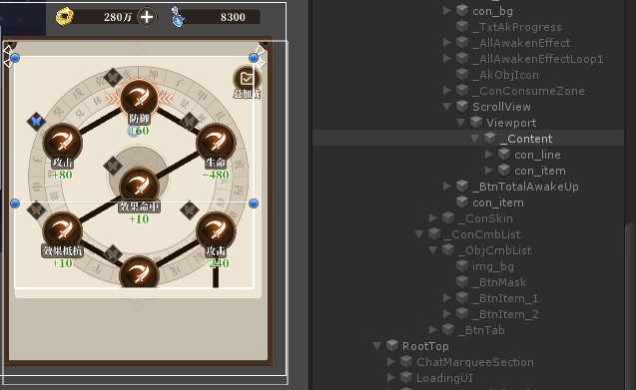
Task: Select the _TxtAkProgress object
Action: (517, 27)
